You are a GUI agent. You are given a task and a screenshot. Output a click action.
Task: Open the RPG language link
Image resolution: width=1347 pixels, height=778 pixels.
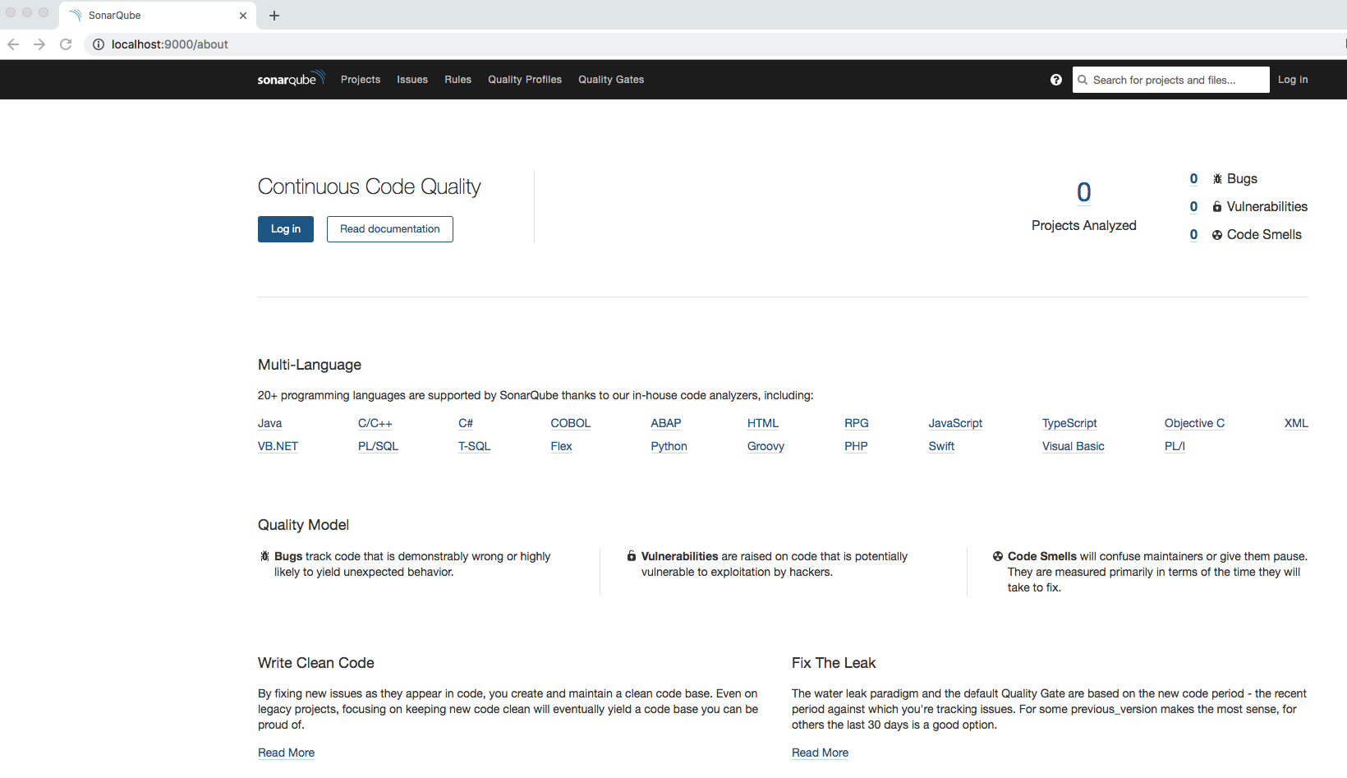point(857,423)
